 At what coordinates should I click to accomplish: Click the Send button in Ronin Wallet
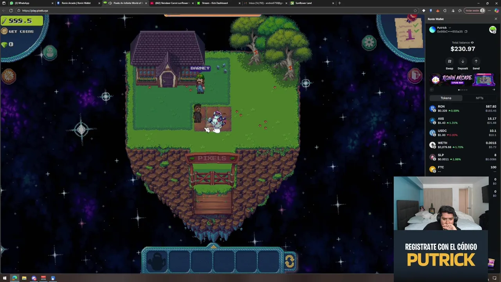[x=476, y=64]
